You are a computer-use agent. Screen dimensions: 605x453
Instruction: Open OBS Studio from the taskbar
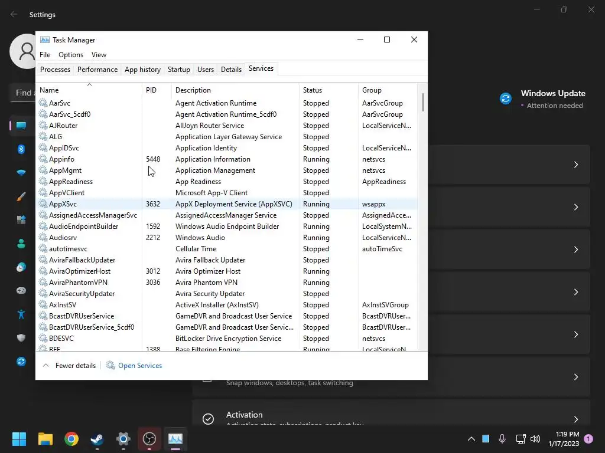[149, 439]
